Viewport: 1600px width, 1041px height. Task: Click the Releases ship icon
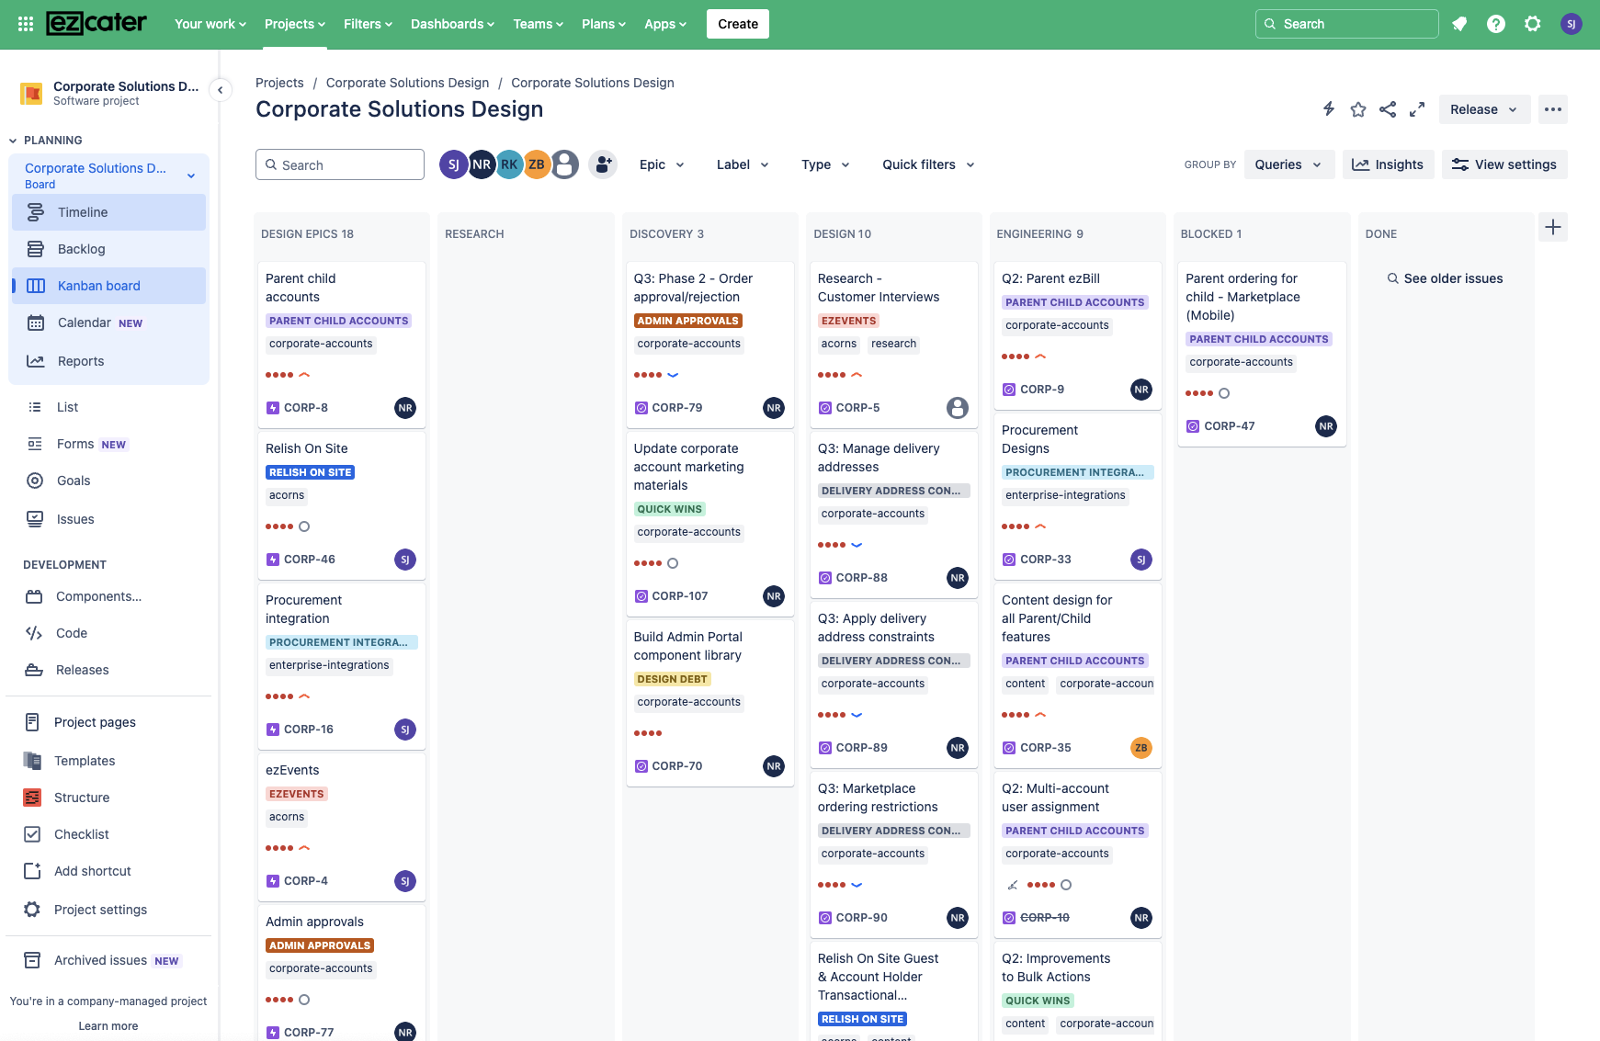point(34,670)
